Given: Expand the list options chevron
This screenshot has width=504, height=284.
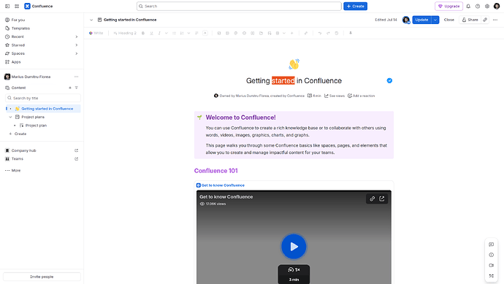Looking at the screenshot, I should [188, 33].
